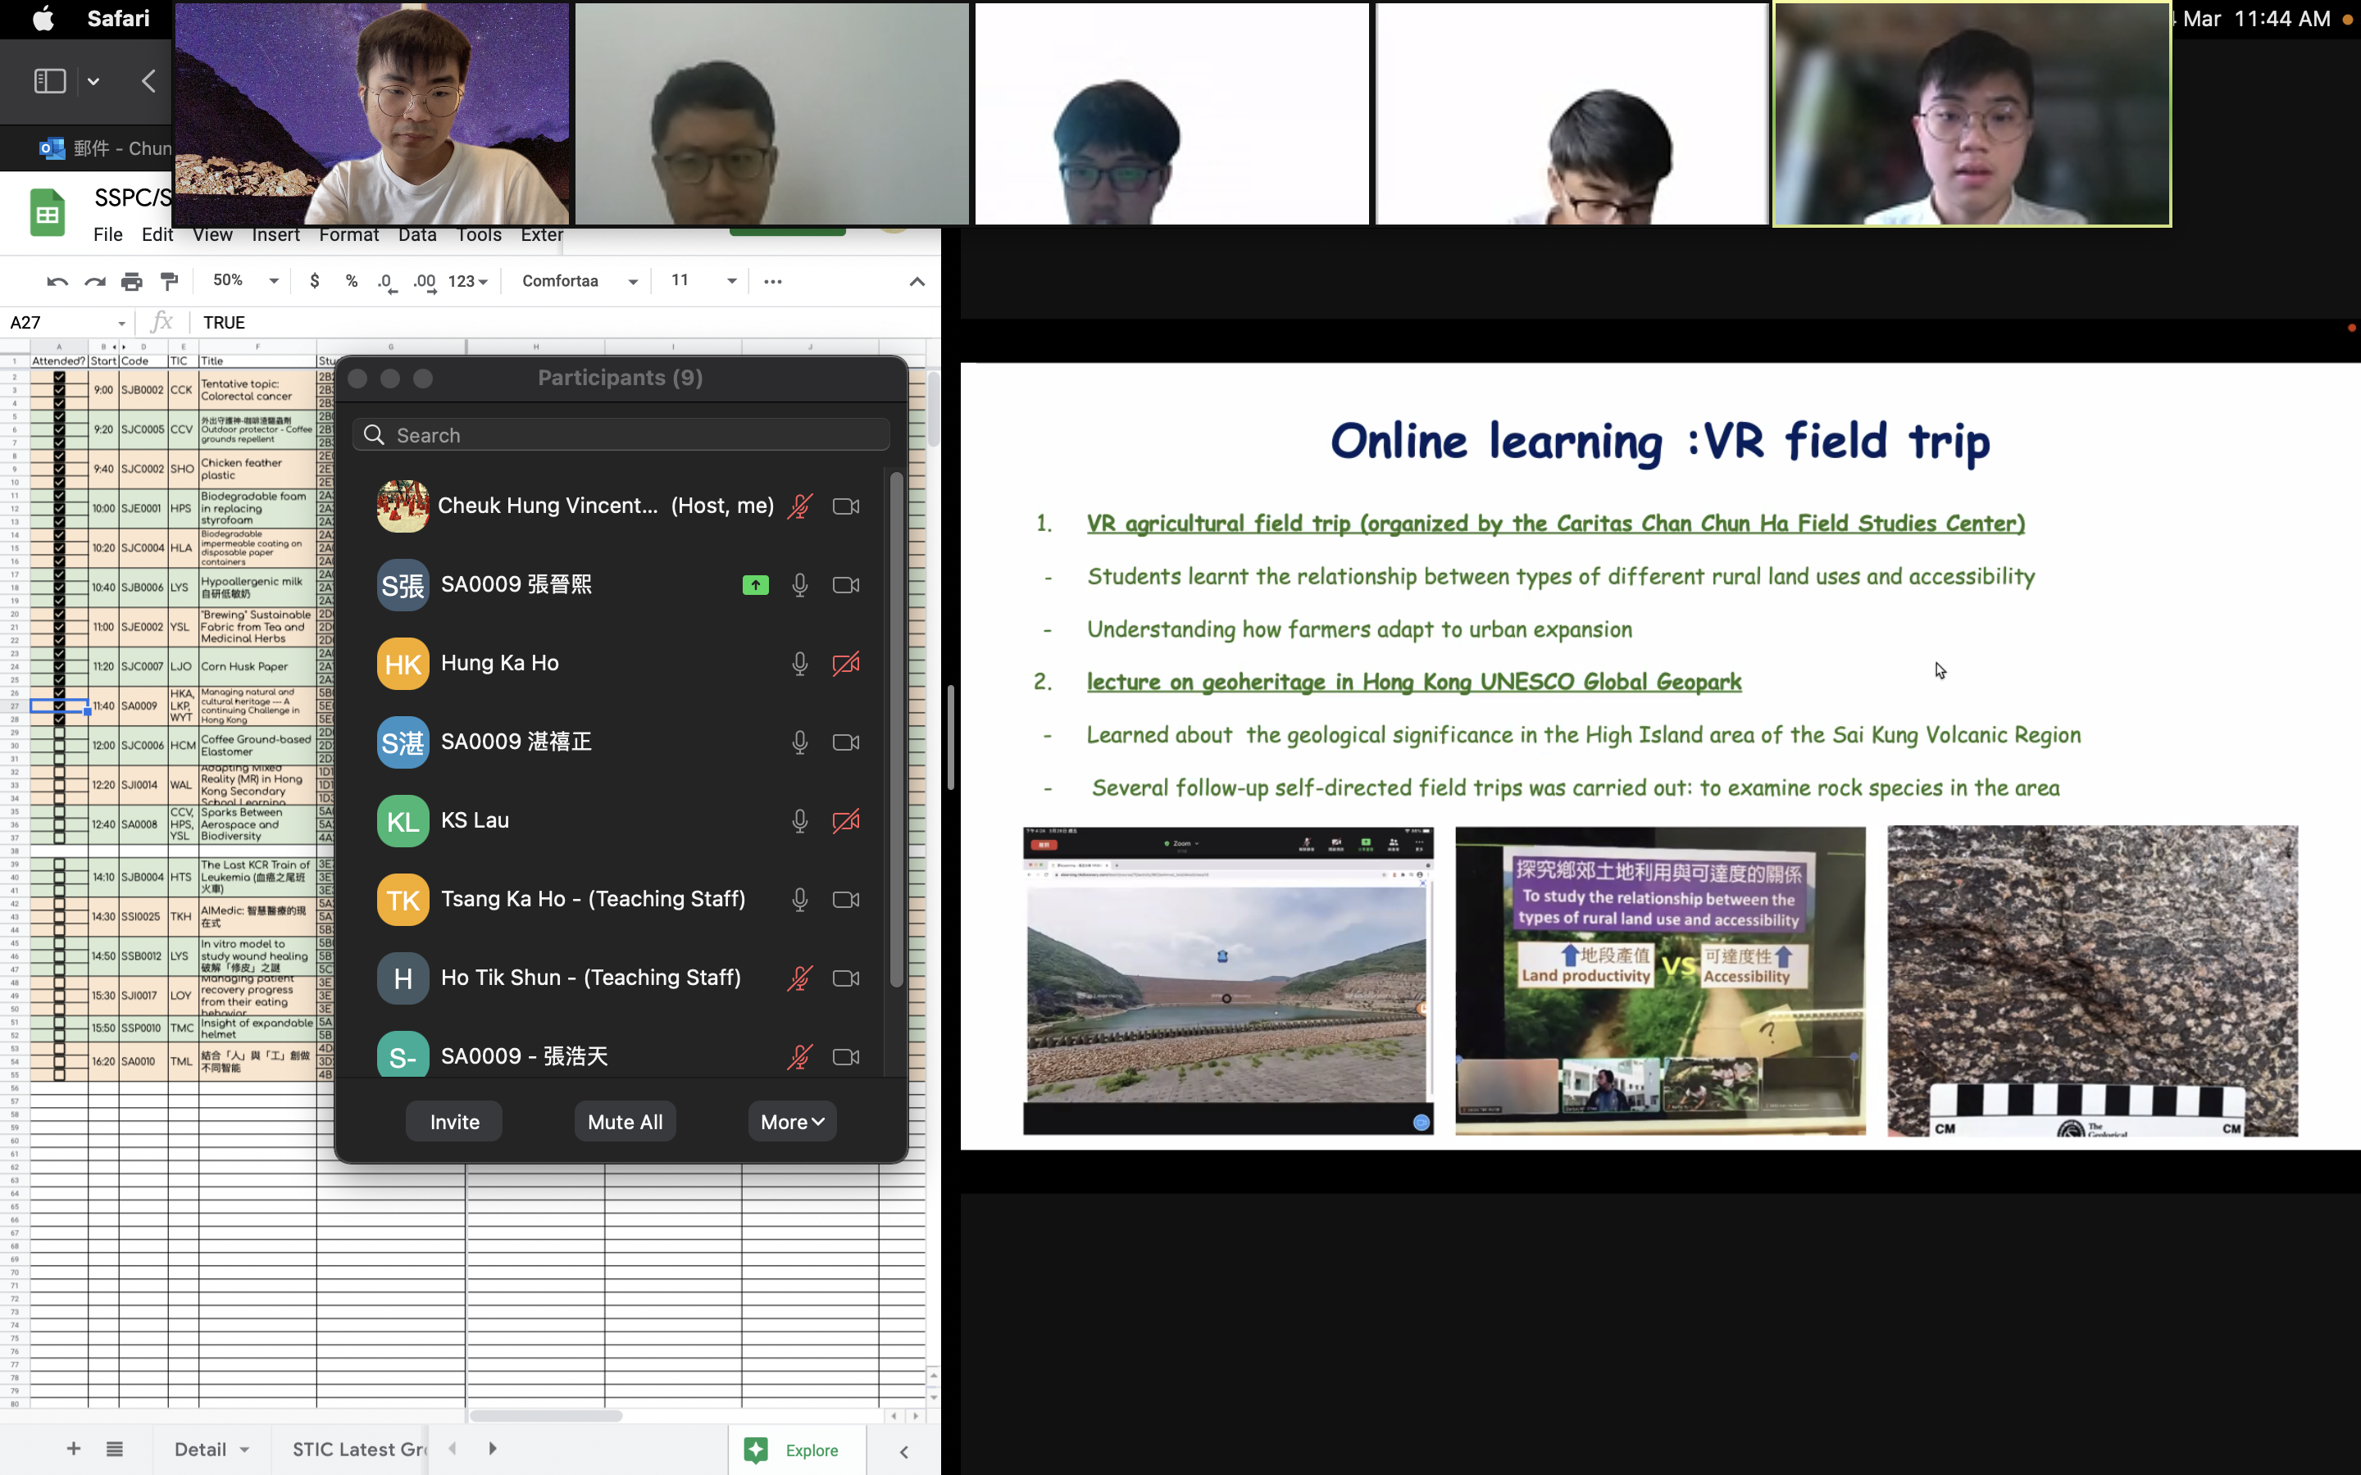Click the undo arrow in Sheets toolbar
Image resolution: width=2361 pixels, height=1475 pixels.
coord(57,282)
